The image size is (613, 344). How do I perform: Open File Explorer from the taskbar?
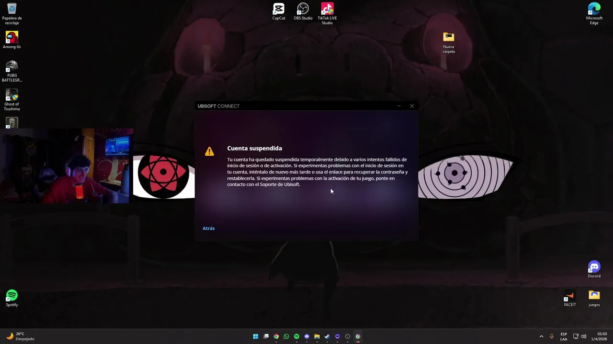point(317,336)
